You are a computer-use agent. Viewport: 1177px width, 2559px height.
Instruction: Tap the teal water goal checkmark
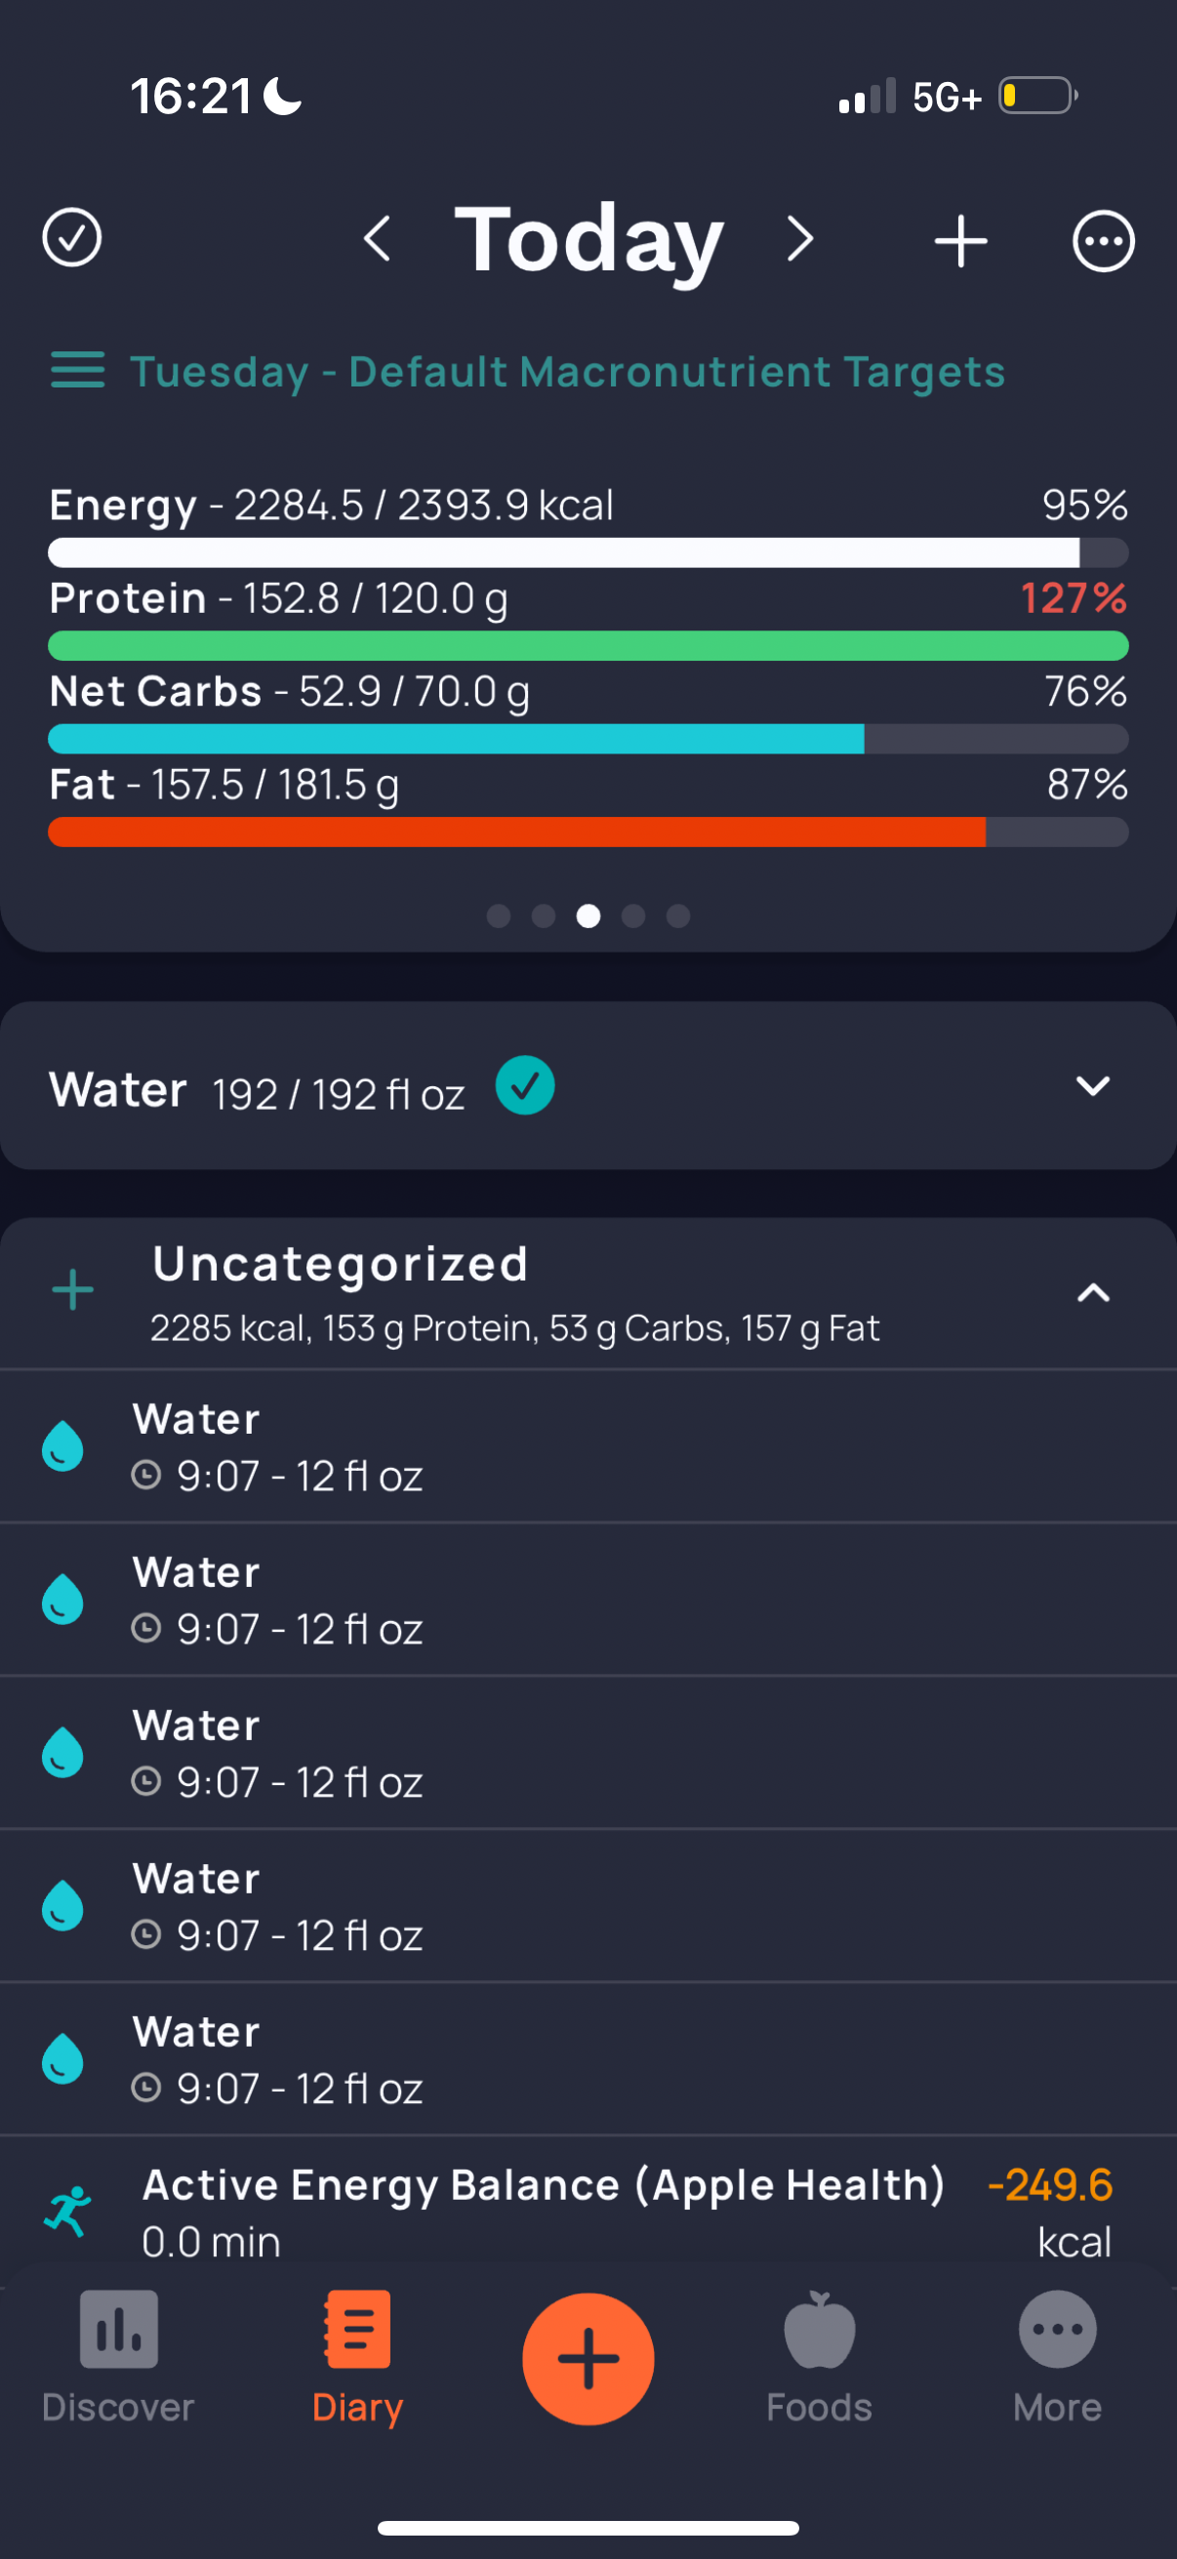pyautogui.click(x=525, y=1085)
